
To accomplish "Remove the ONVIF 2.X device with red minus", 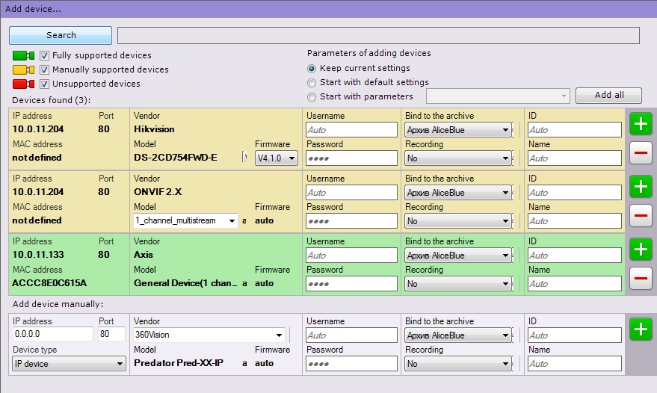I will coord(641,217).
